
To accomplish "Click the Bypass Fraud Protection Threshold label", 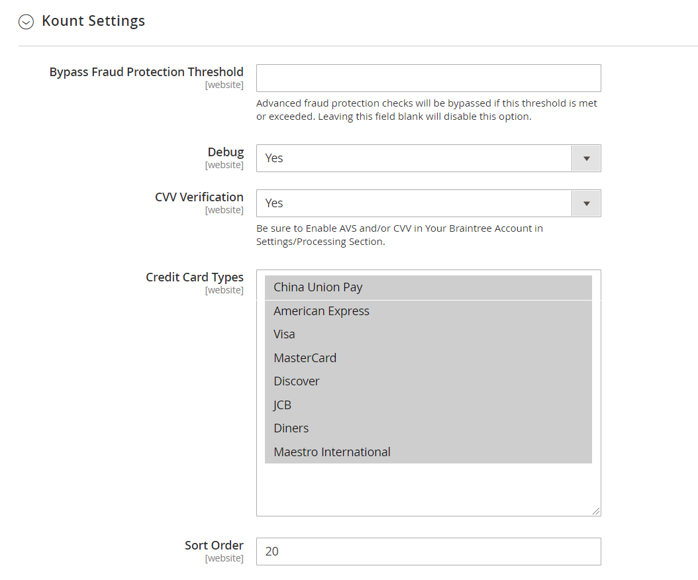I will click(146, 72).
